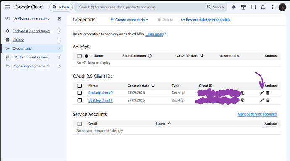Select all API keys checkbox
The image size is (290, 161).
click(x=79, y=56)
